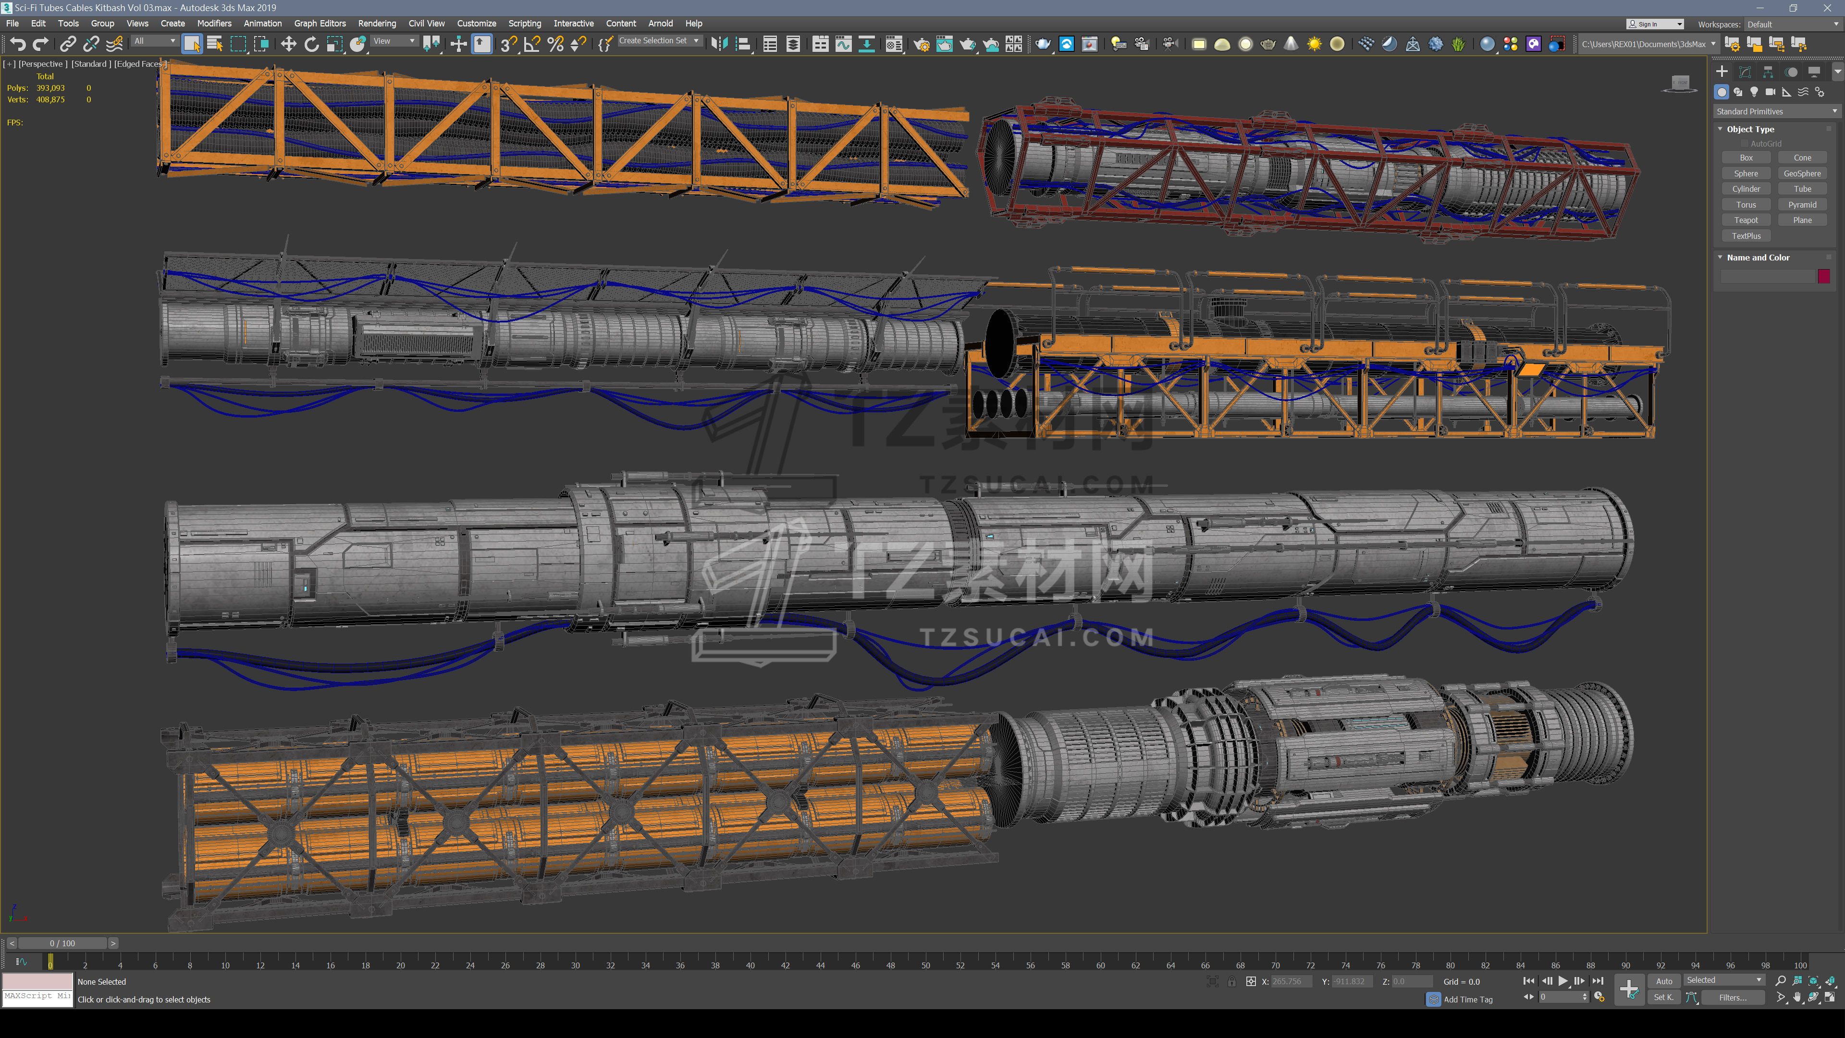Select the Move transform tool

288,44
